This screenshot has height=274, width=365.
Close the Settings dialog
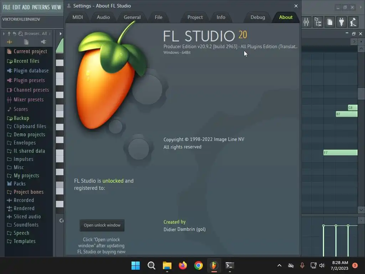click(296, 6)
